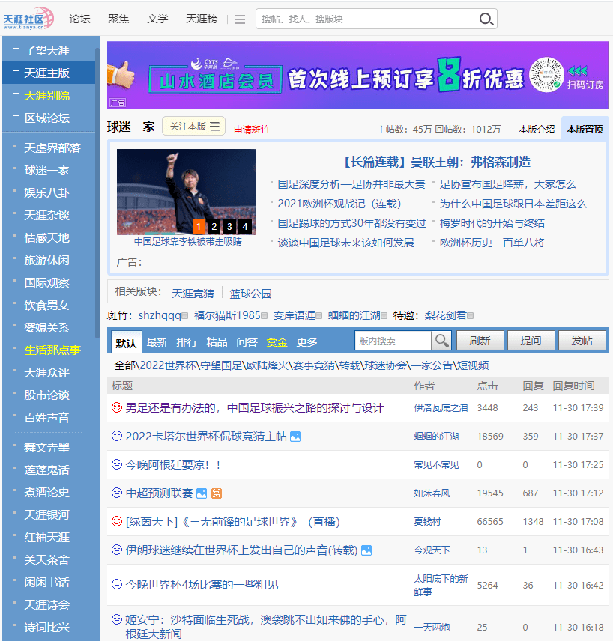The width and height of the screenshot is (613, 641).
Task: Open the 论坛 menu item
Action: click(x=79, y=19)
